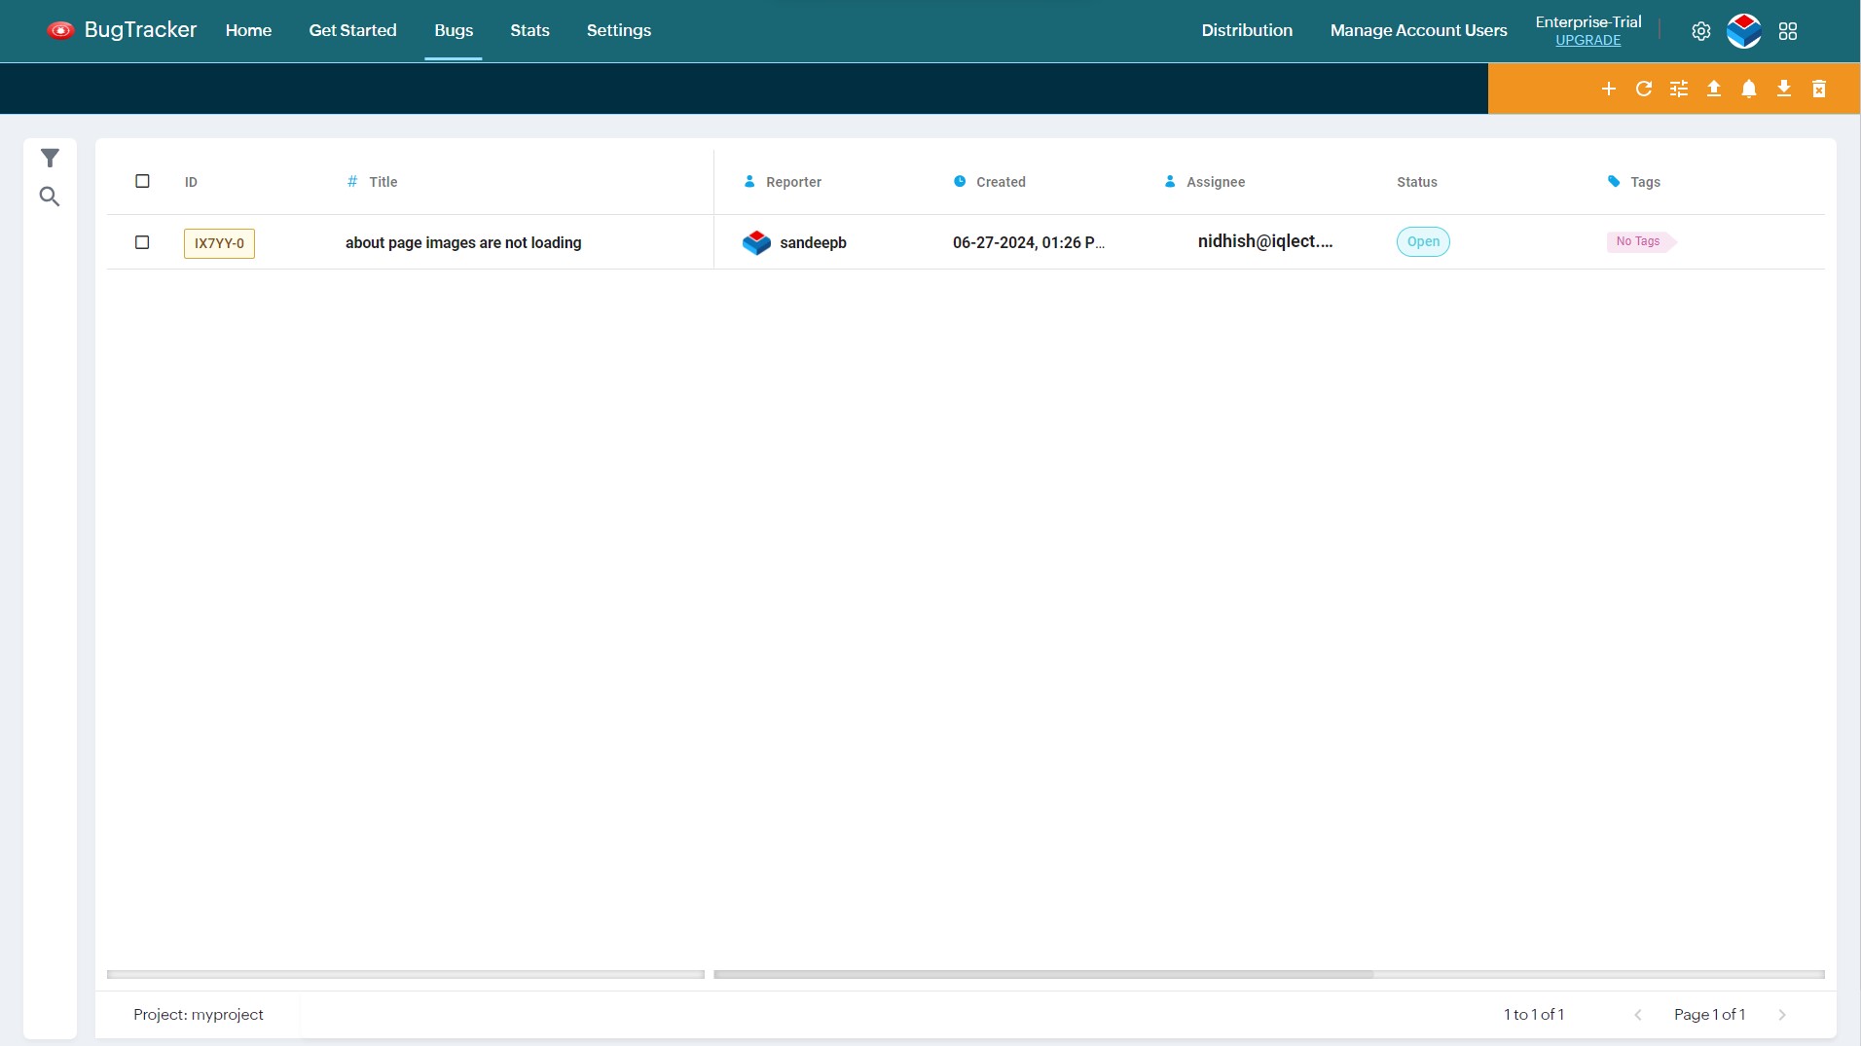This screenshot has height=1046, width=1861.
Task: Go to next page chevron
Action: pos(1782,1014)
